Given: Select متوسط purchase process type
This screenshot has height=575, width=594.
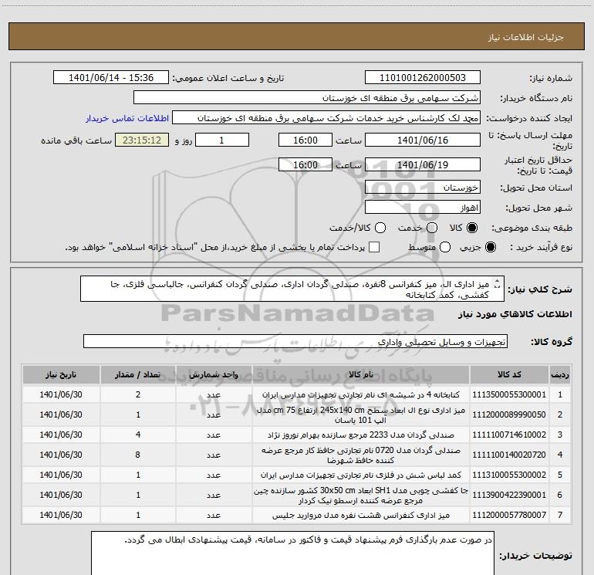Looking at the screenshot, I should pyautogui.click(x=431, y=247).
